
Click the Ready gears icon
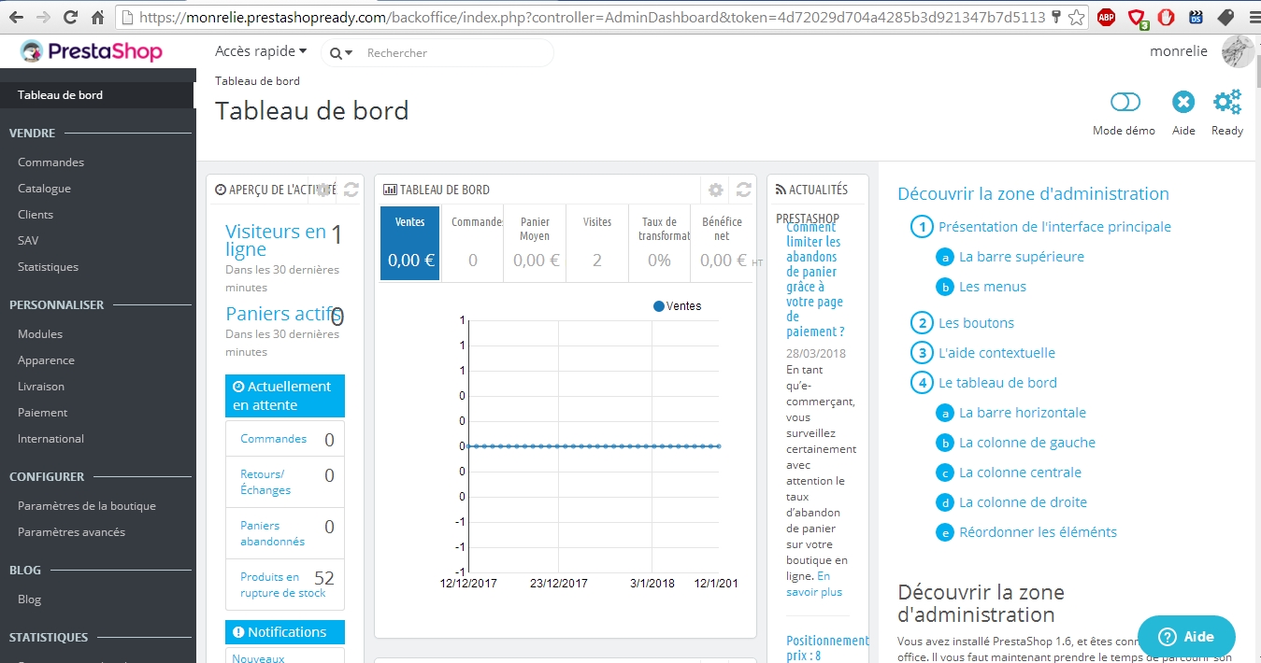pos(1227,102)
